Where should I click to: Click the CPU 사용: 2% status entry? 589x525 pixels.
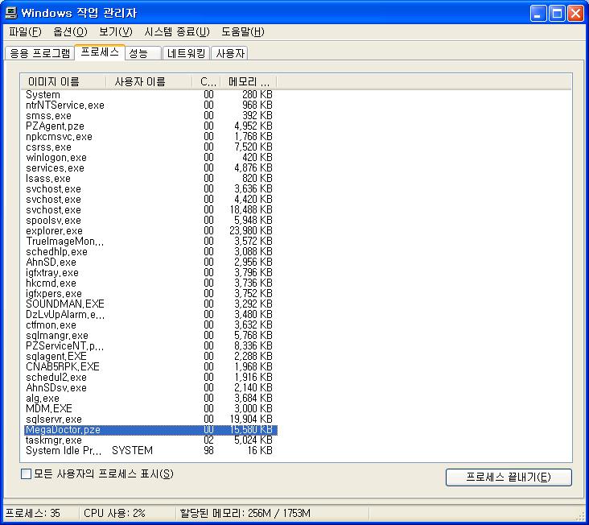coord(127,514)
